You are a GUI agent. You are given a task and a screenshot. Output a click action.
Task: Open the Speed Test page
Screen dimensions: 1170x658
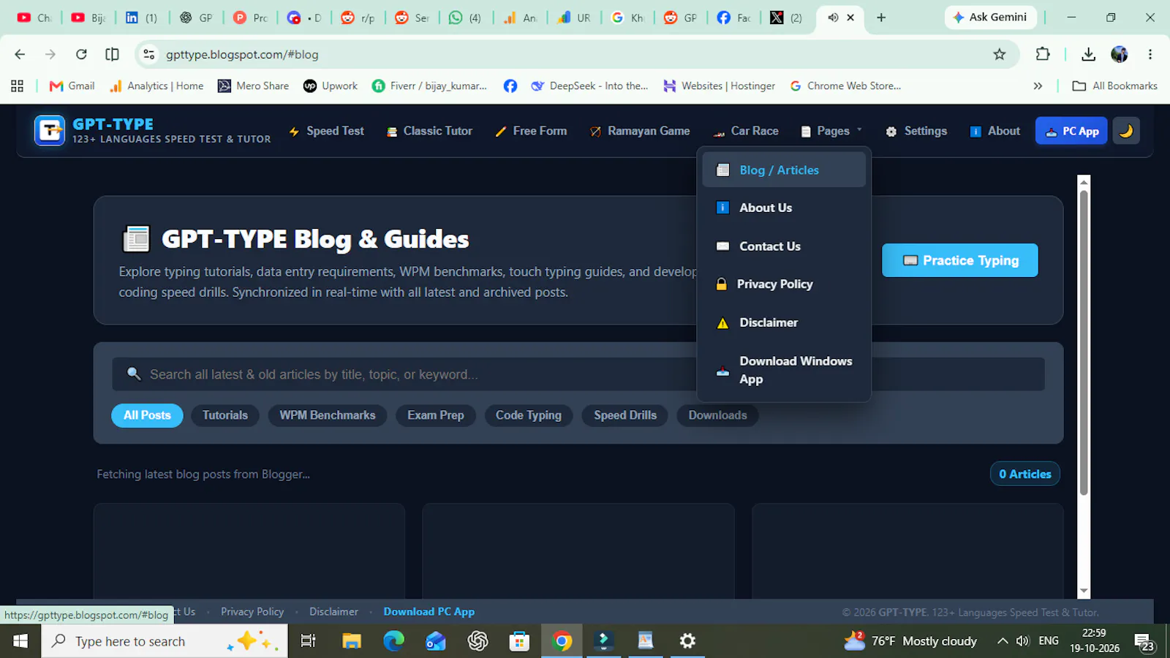click(326, 131)
